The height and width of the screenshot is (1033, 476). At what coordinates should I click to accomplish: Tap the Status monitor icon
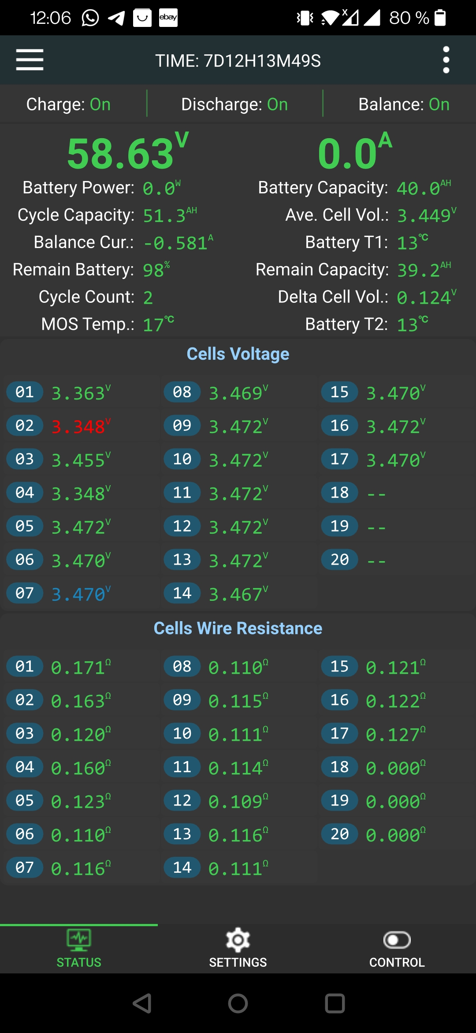[79, 940]
